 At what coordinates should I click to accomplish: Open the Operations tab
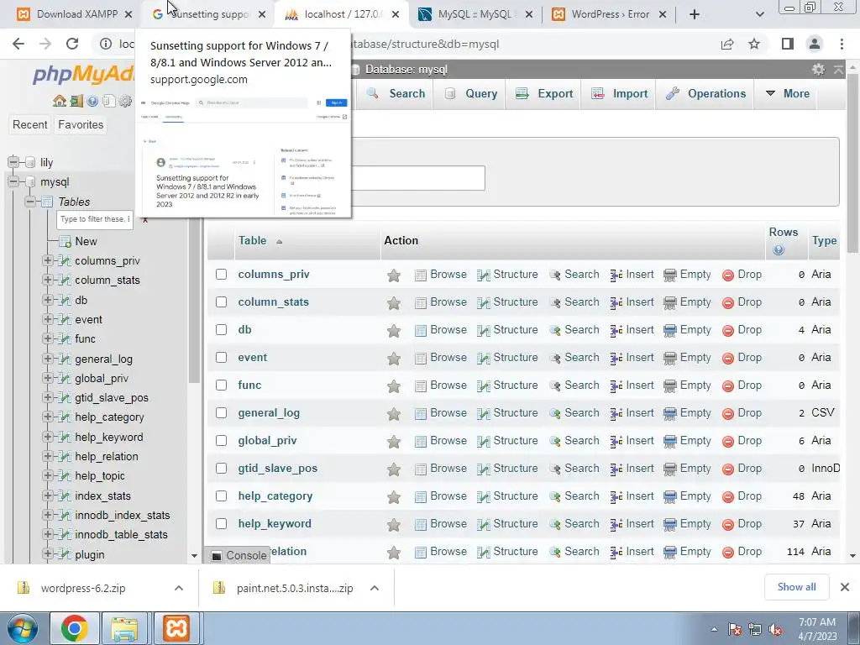point(705,94)
